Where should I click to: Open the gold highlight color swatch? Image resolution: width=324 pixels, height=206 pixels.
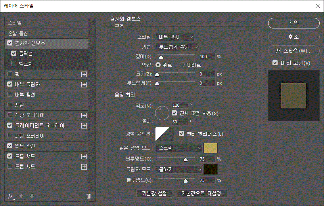coord(211,148)
